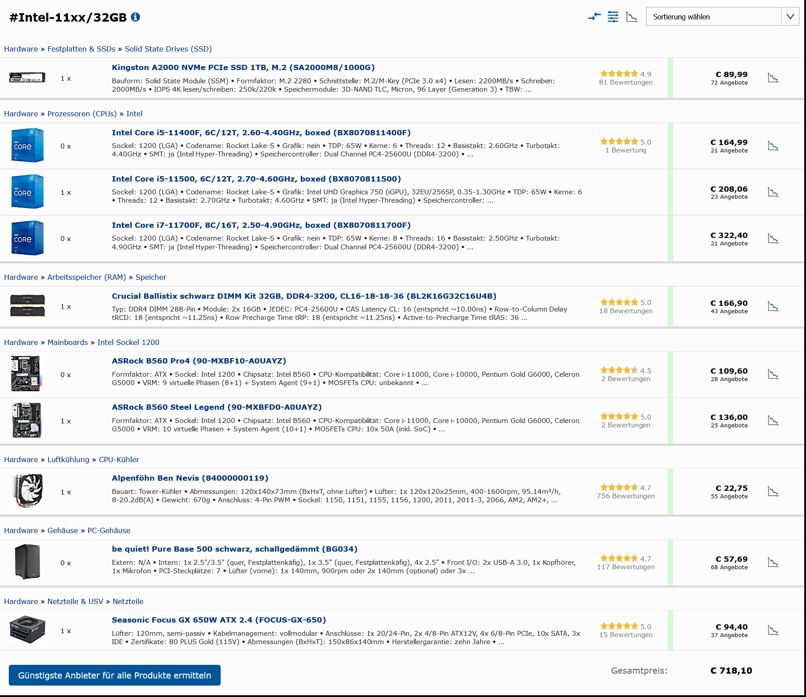Screen dimensions: 806x697
Task: Open 15 Bewertungen for Seasonic Focus GX
Action: click(x=625, y=635)
